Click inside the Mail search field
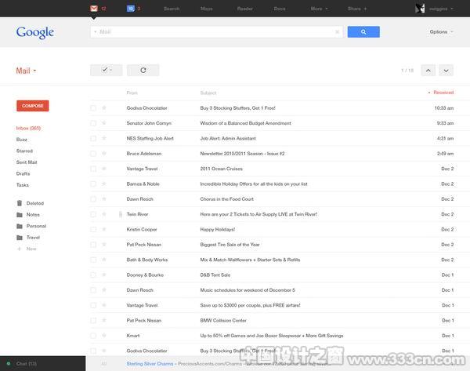 216,32
